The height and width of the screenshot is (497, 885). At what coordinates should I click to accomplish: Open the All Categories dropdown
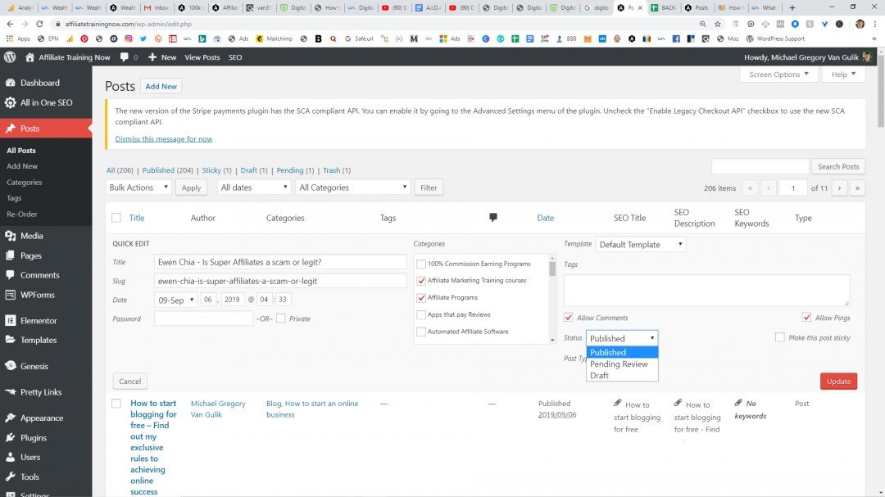(352, 188)
